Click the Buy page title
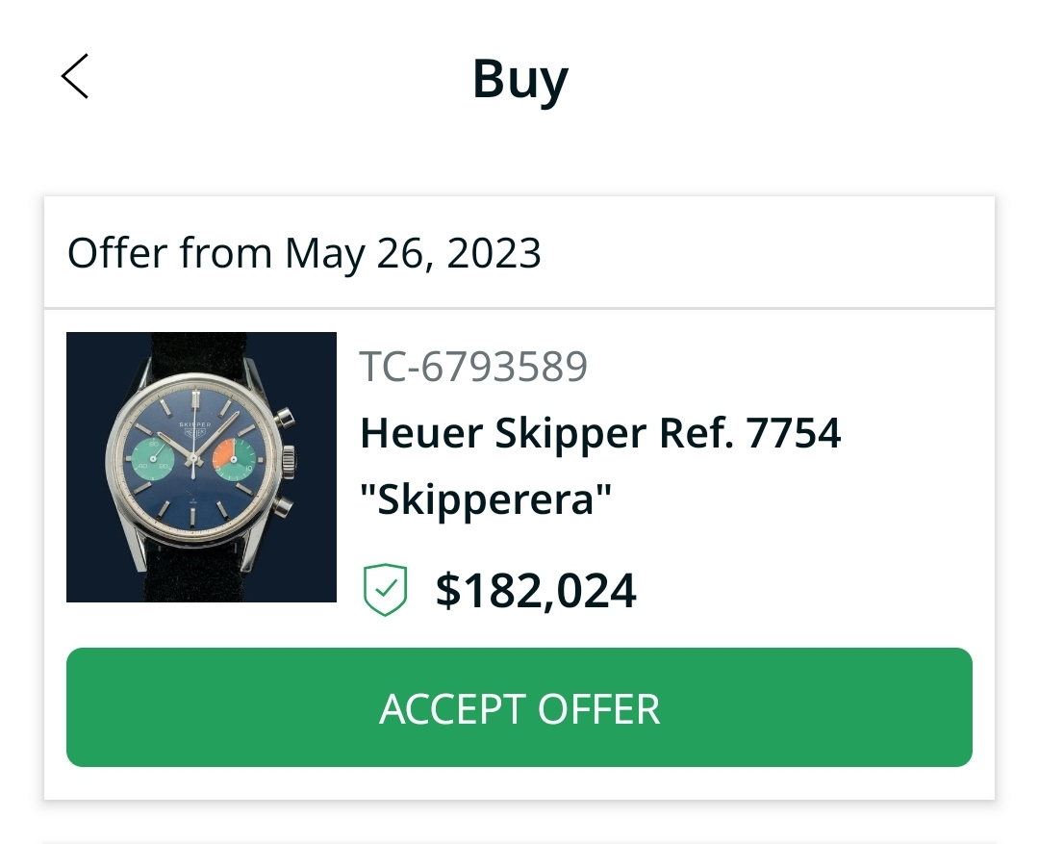The height and width of the screenshot is (844, 1039). (x=519, y=78)
